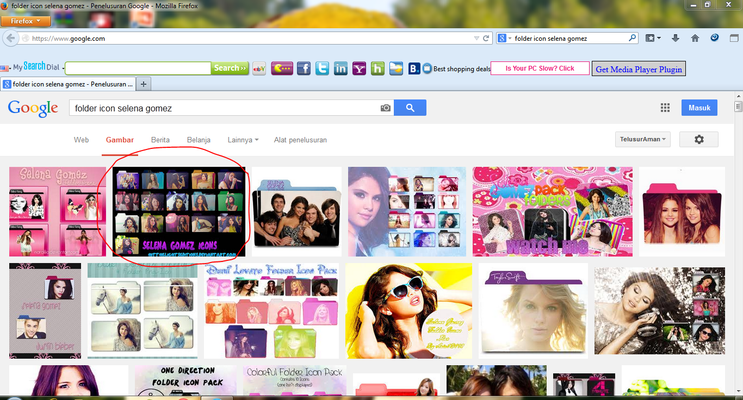Screen dimensions: 743x400
Task: Open the bookmarks star icon
Action: click(x=649, y=38)
